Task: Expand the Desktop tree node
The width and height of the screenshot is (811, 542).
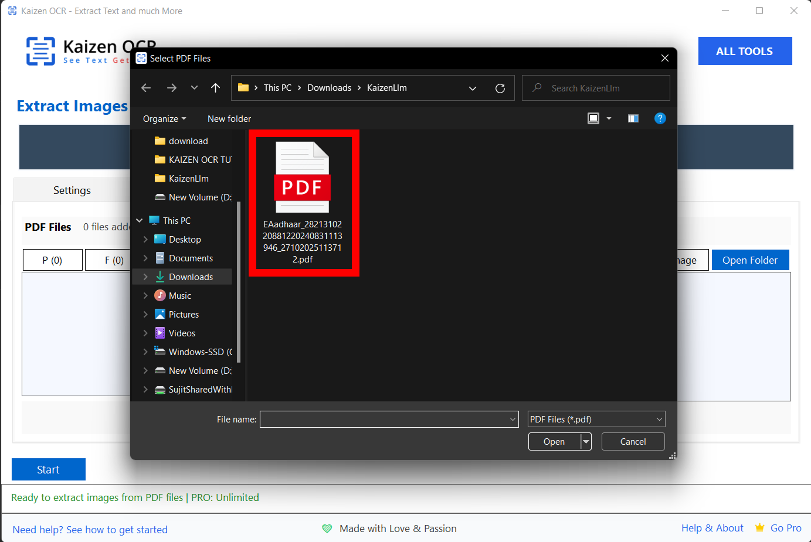Action: pos(145,240)
